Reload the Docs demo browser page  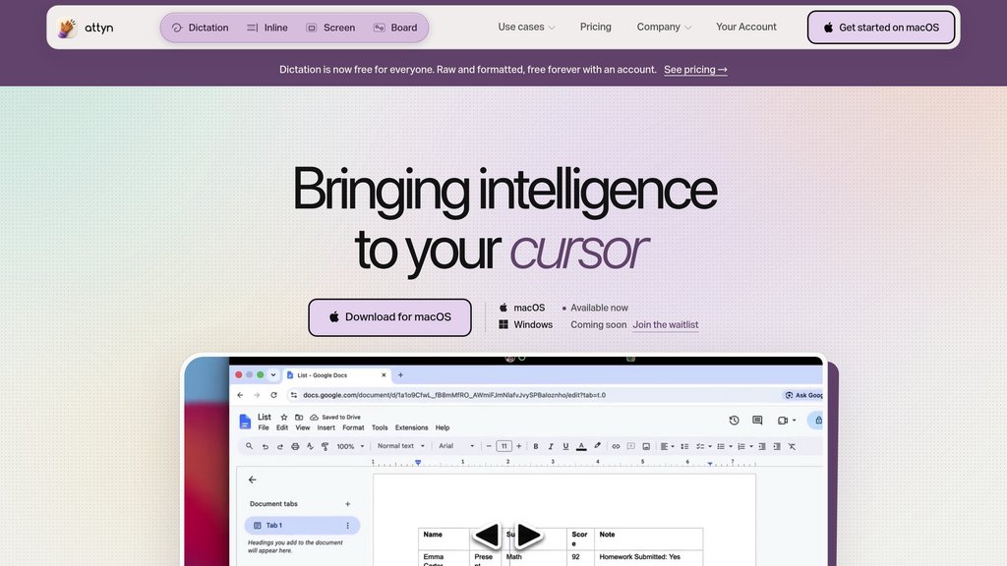click(273, 395)
